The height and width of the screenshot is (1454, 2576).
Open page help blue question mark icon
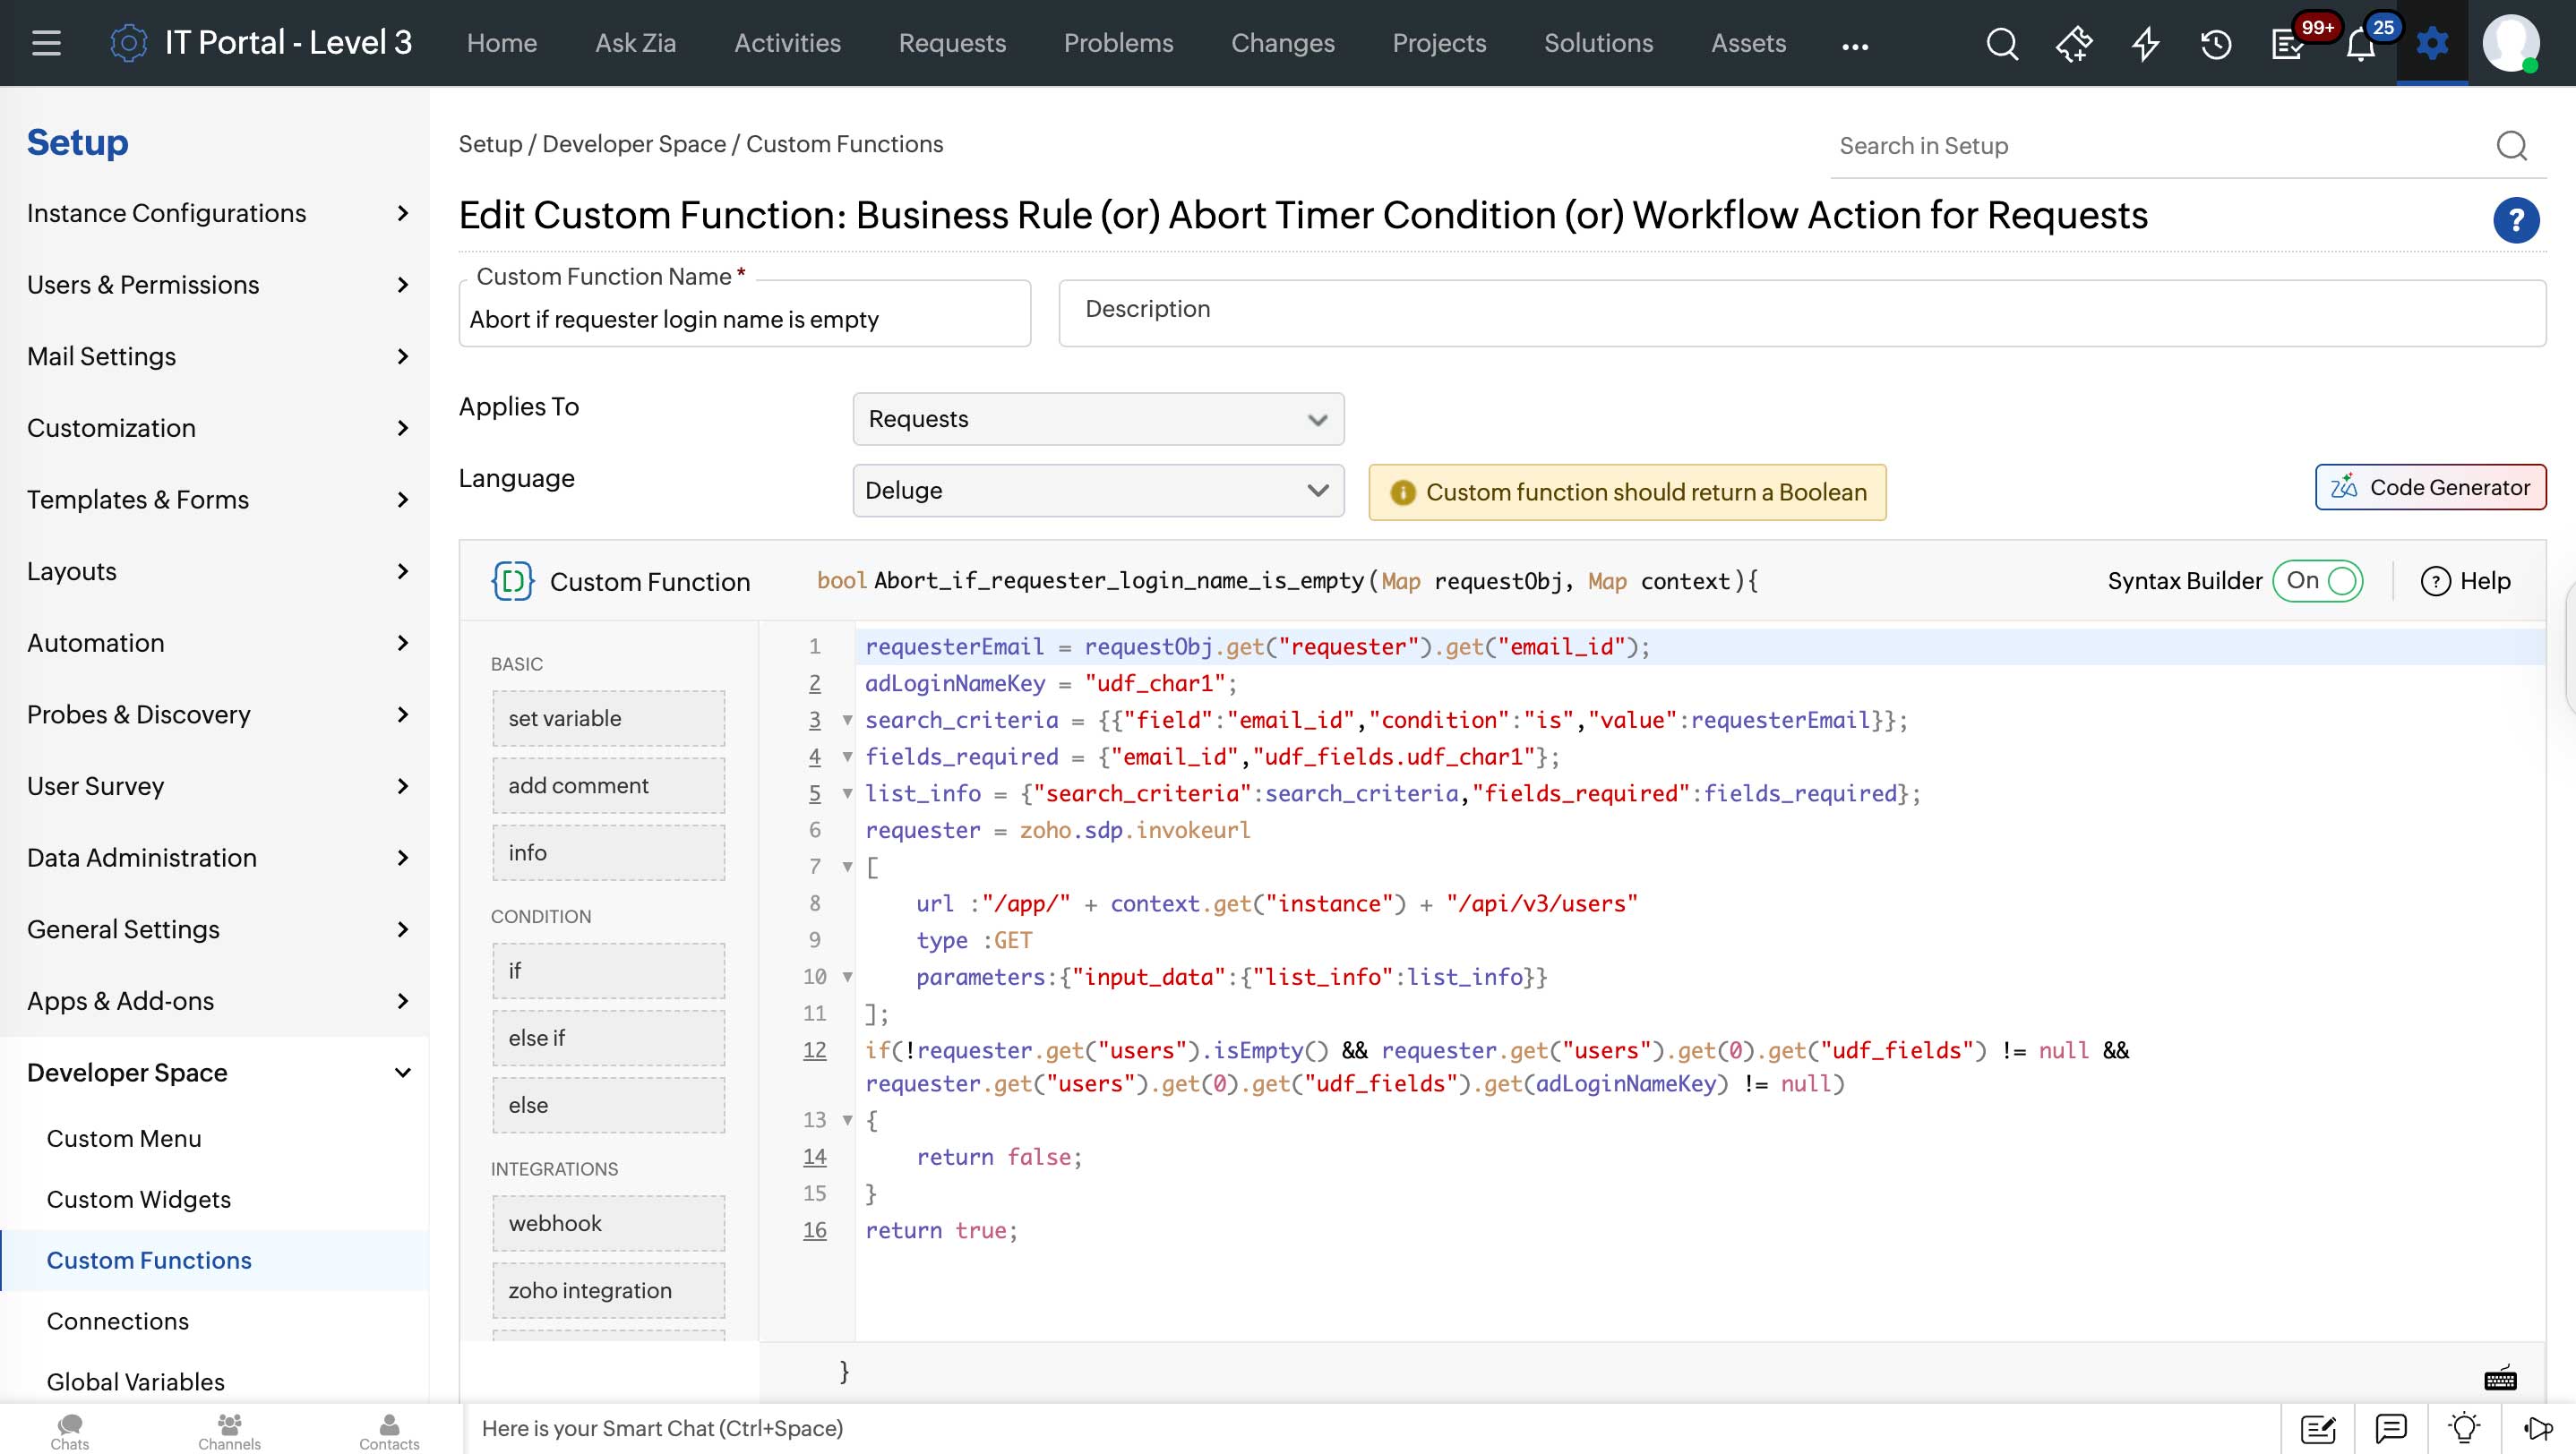pos(2516,220)
